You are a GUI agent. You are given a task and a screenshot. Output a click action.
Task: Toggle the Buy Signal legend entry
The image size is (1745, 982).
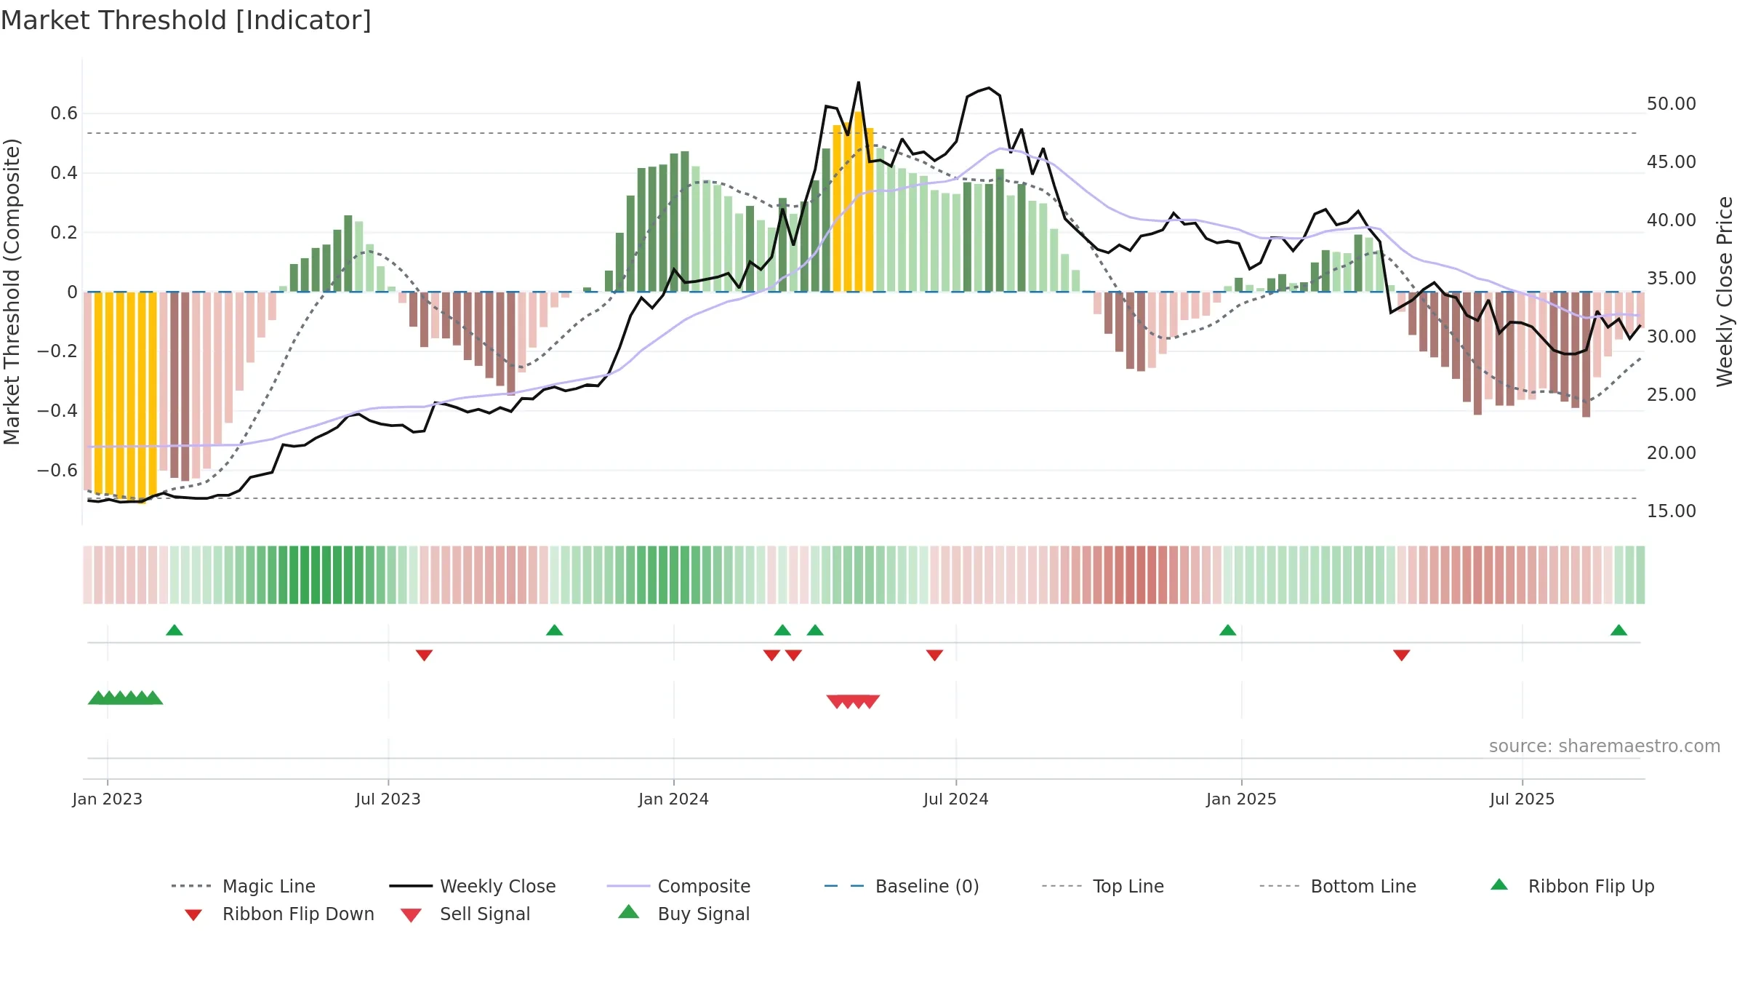tap(683, 914)
